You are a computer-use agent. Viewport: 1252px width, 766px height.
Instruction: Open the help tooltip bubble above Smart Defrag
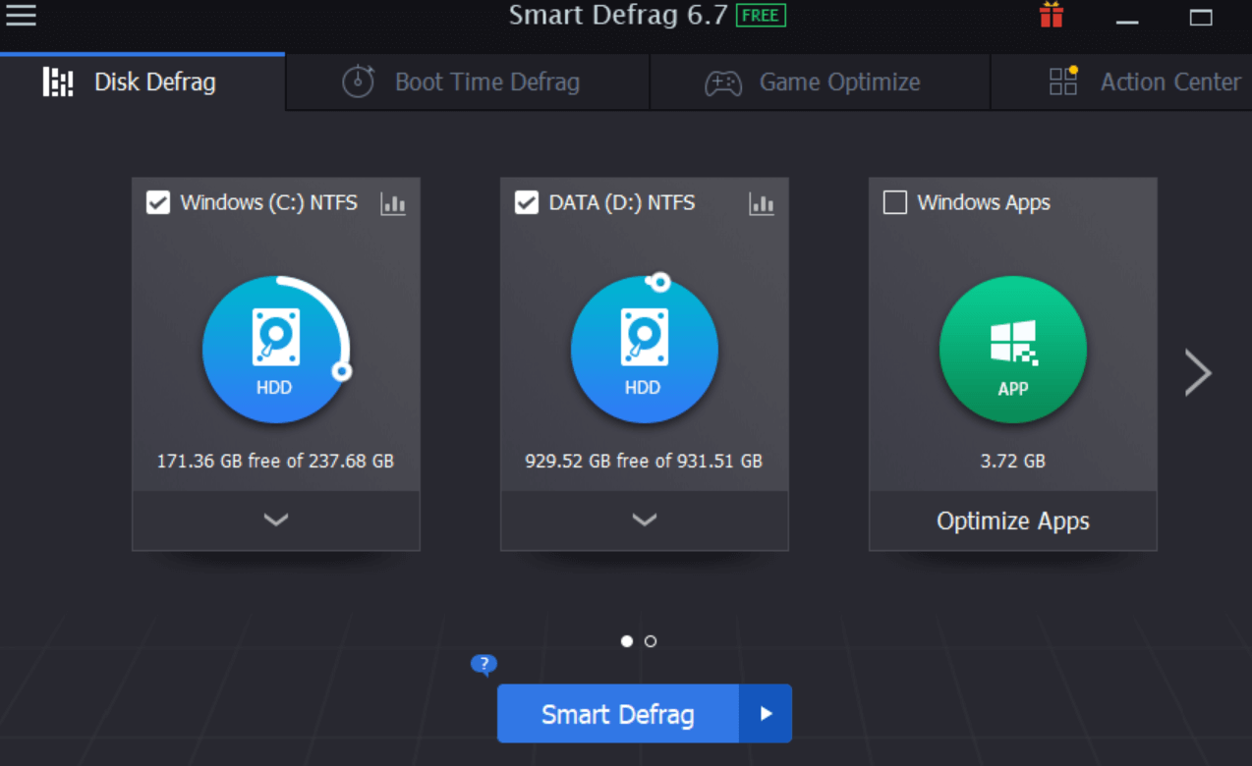tap(483, 665)
